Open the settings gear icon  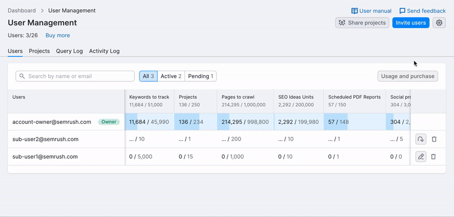coord(439,23)
